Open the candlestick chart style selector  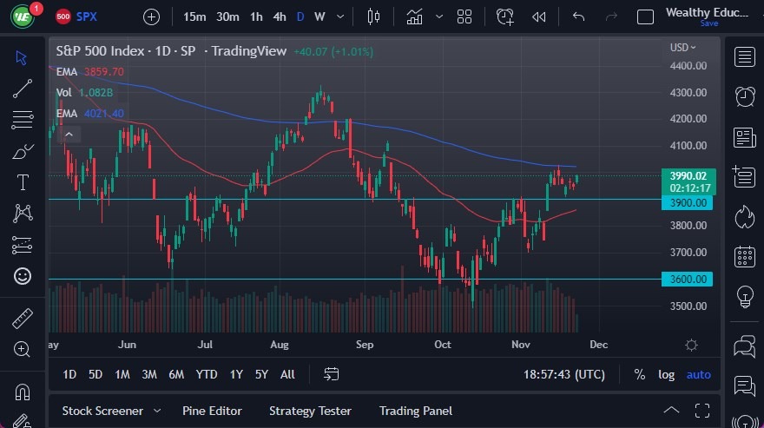(374, 16)
